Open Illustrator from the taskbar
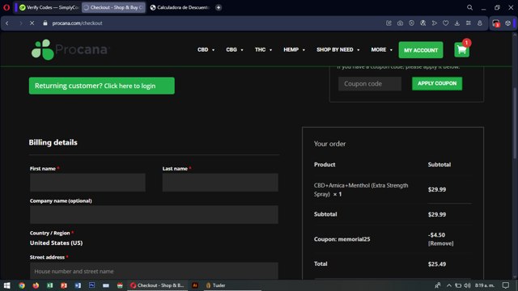The height and width of the screenshot is (291, 518). click(x=195, y=285)
